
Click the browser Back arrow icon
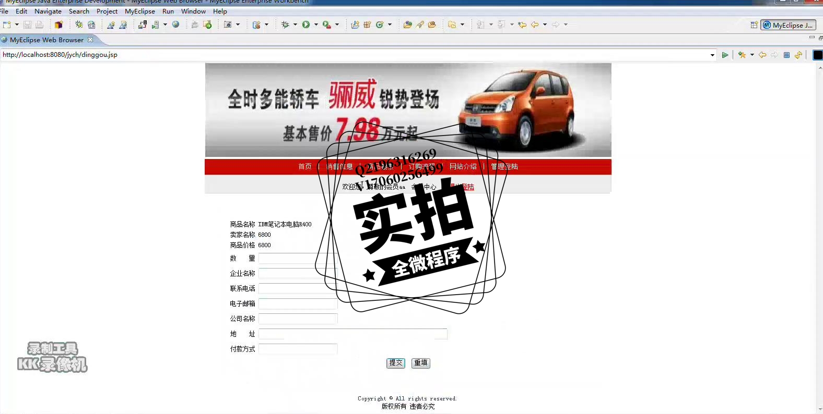pyautogui.click(x=762, y=55)
